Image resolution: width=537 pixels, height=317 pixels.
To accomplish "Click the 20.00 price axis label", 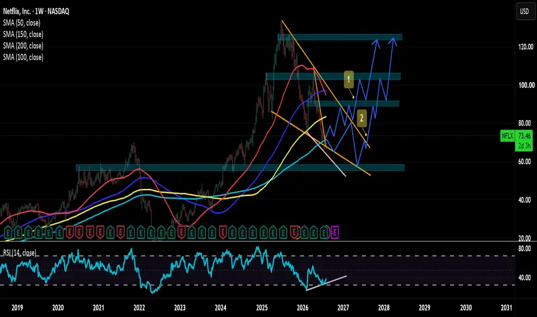I will [525, 238].
